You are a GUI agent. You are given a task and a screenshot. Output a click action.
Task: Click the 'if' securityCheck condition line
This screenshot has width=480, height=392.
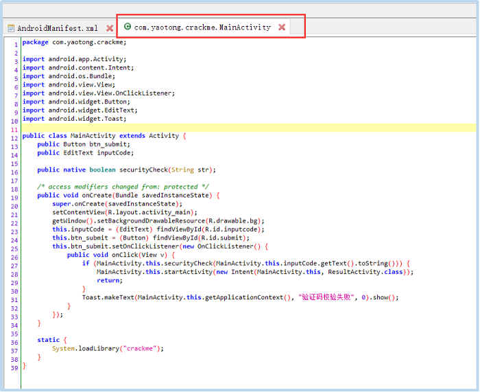point(245,264)
